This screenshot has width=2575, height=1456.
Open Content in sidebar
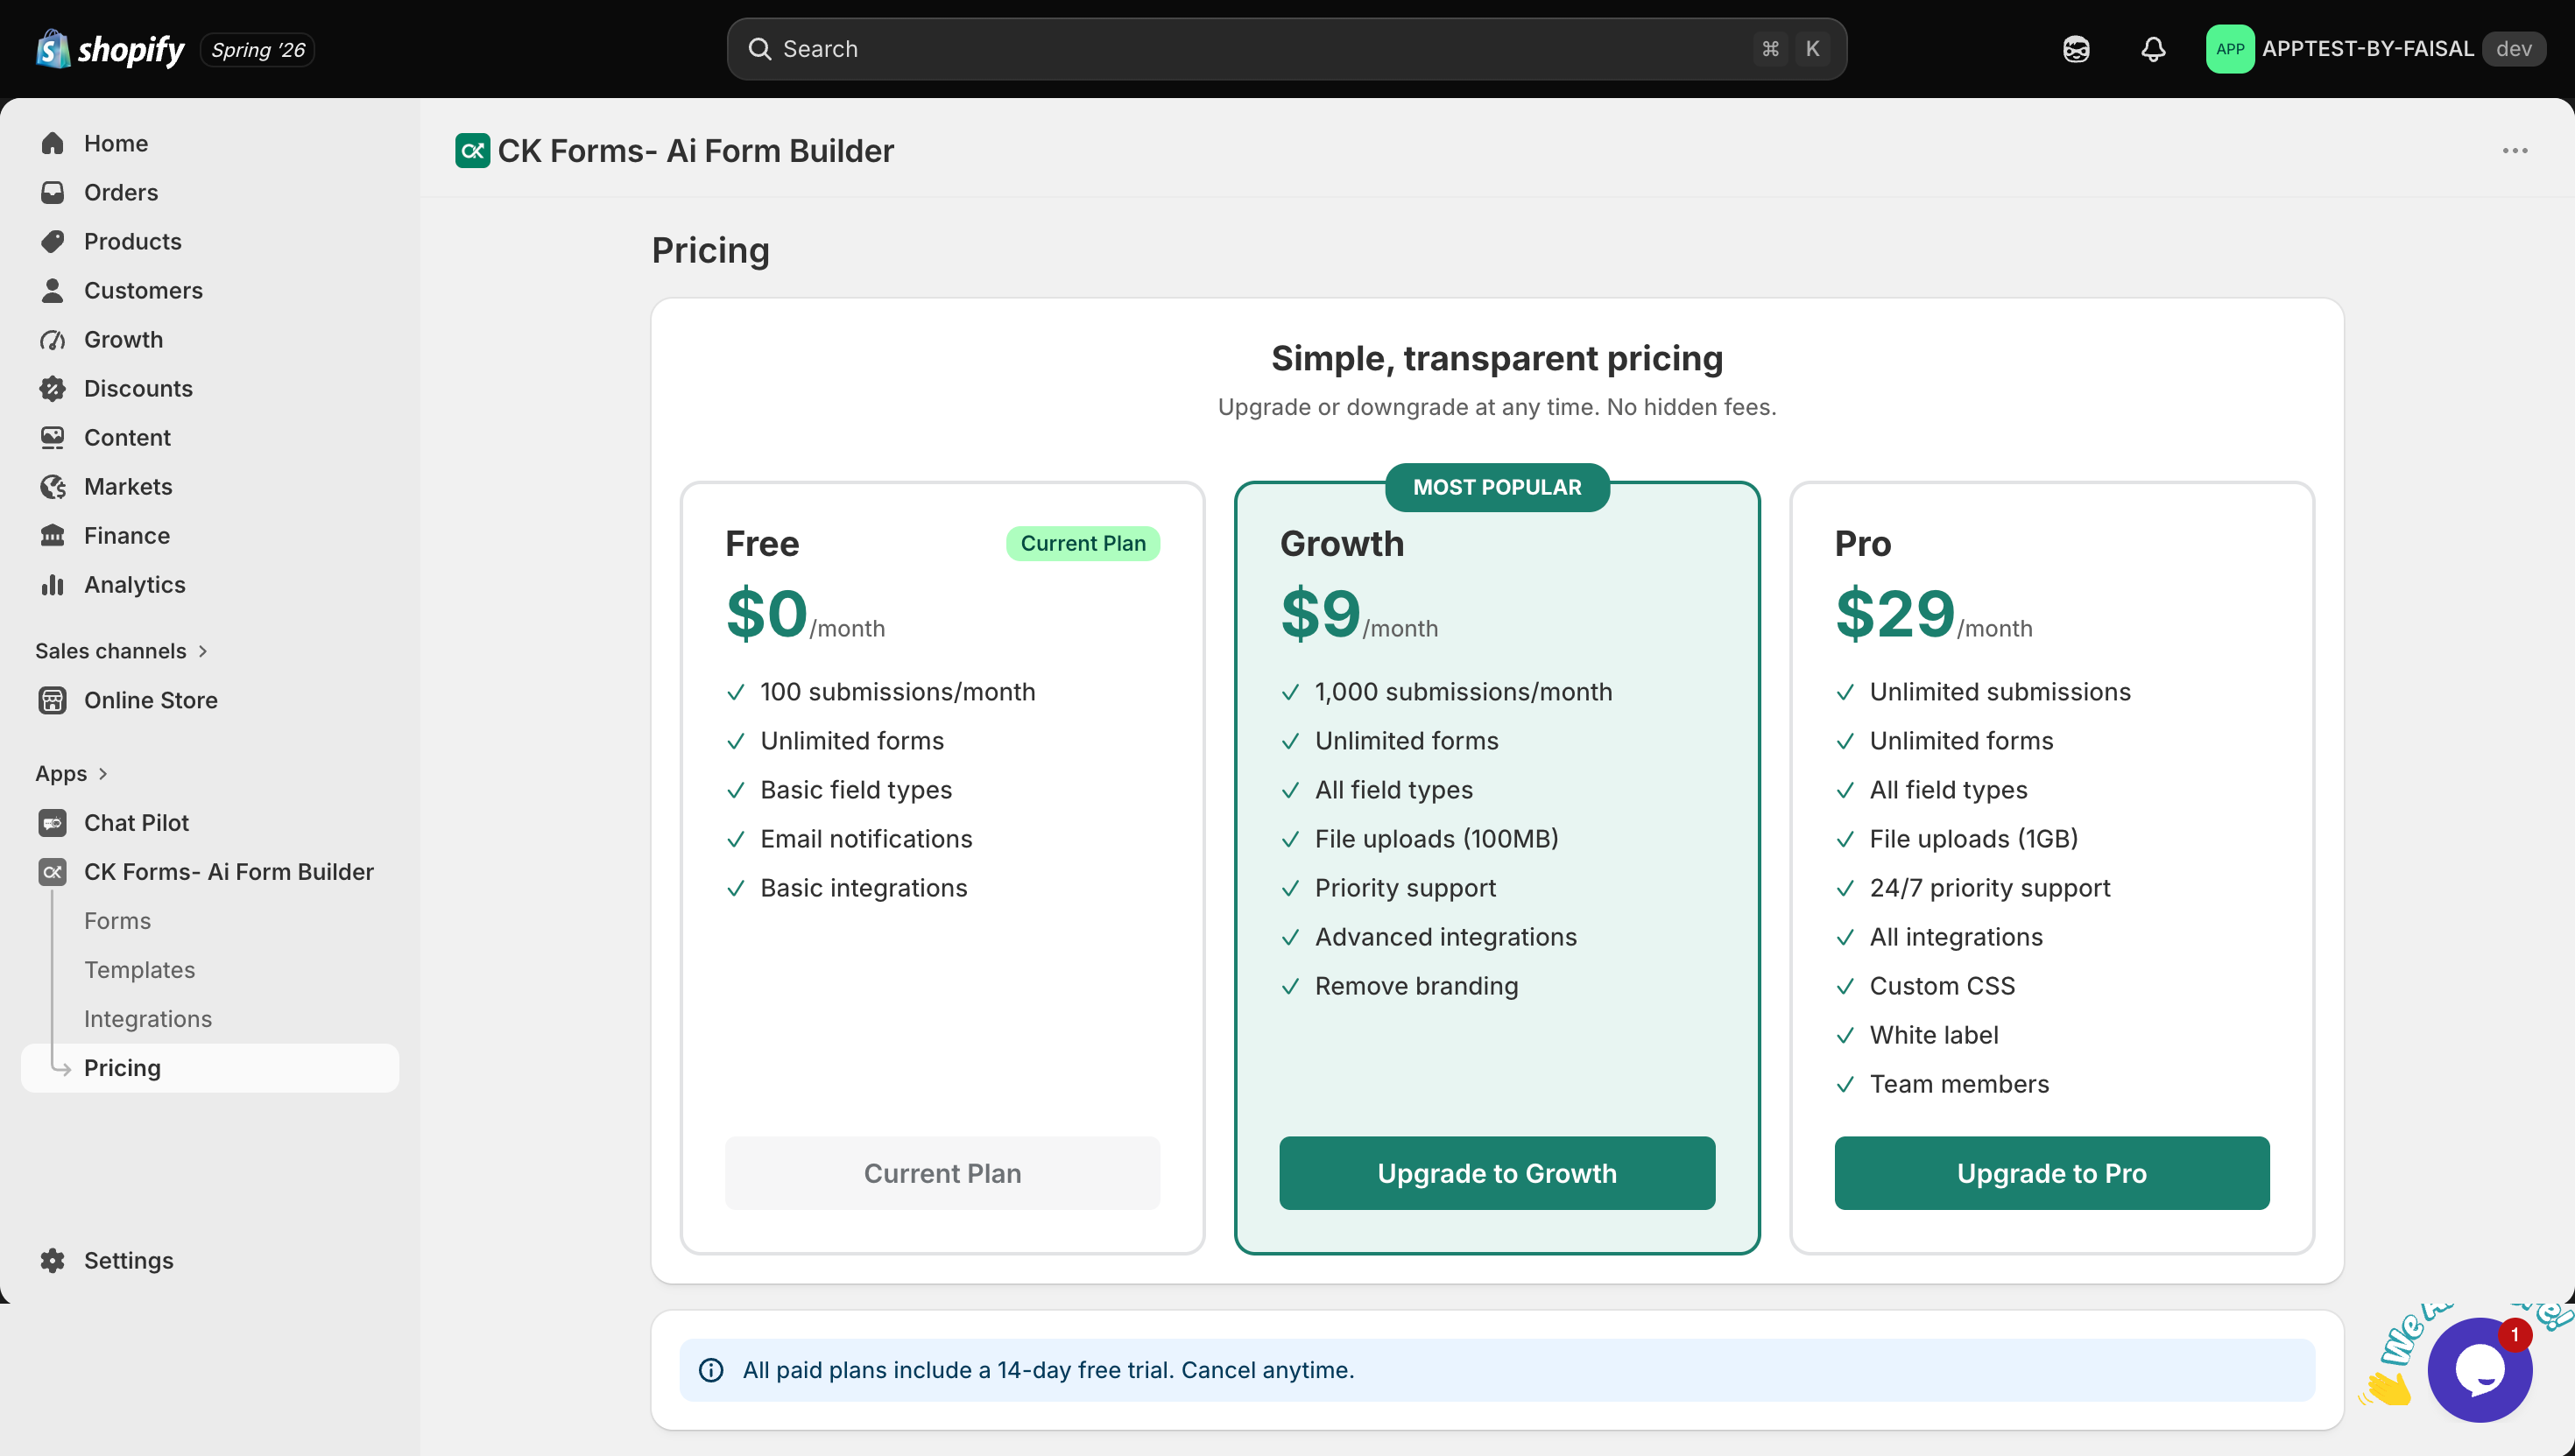click(210, 437)
